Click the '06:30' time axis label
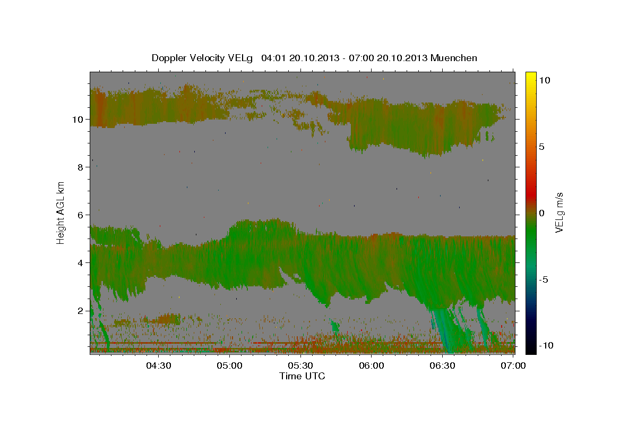 442,365
